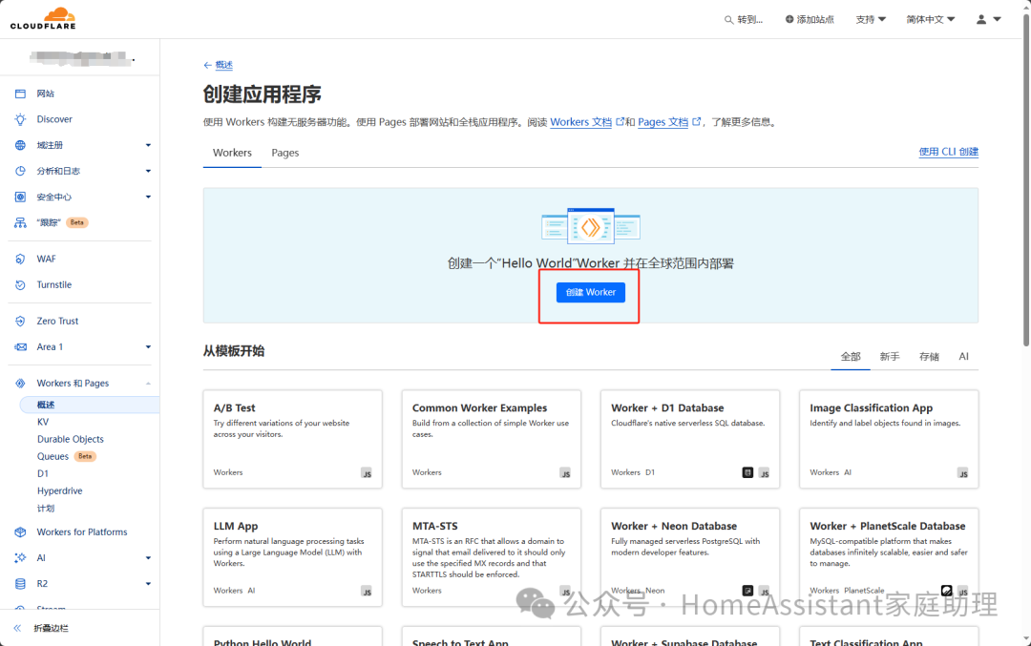Click the back arrow beside 概述
This screenshot has width=1031, height=646.
click(x=208, y=65)
